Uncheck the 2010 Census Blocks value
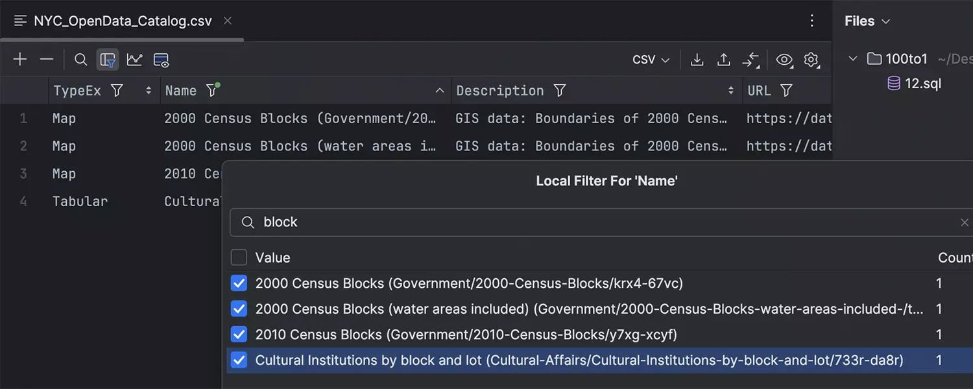This screenshot has height=389, width=973. click(x=239, y=335)
